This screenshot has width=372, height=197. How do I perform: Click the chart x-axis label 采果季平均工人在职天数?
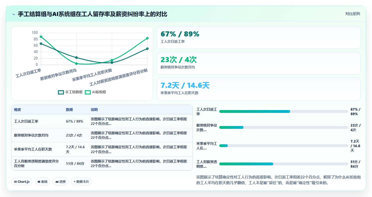coord(92,75)
